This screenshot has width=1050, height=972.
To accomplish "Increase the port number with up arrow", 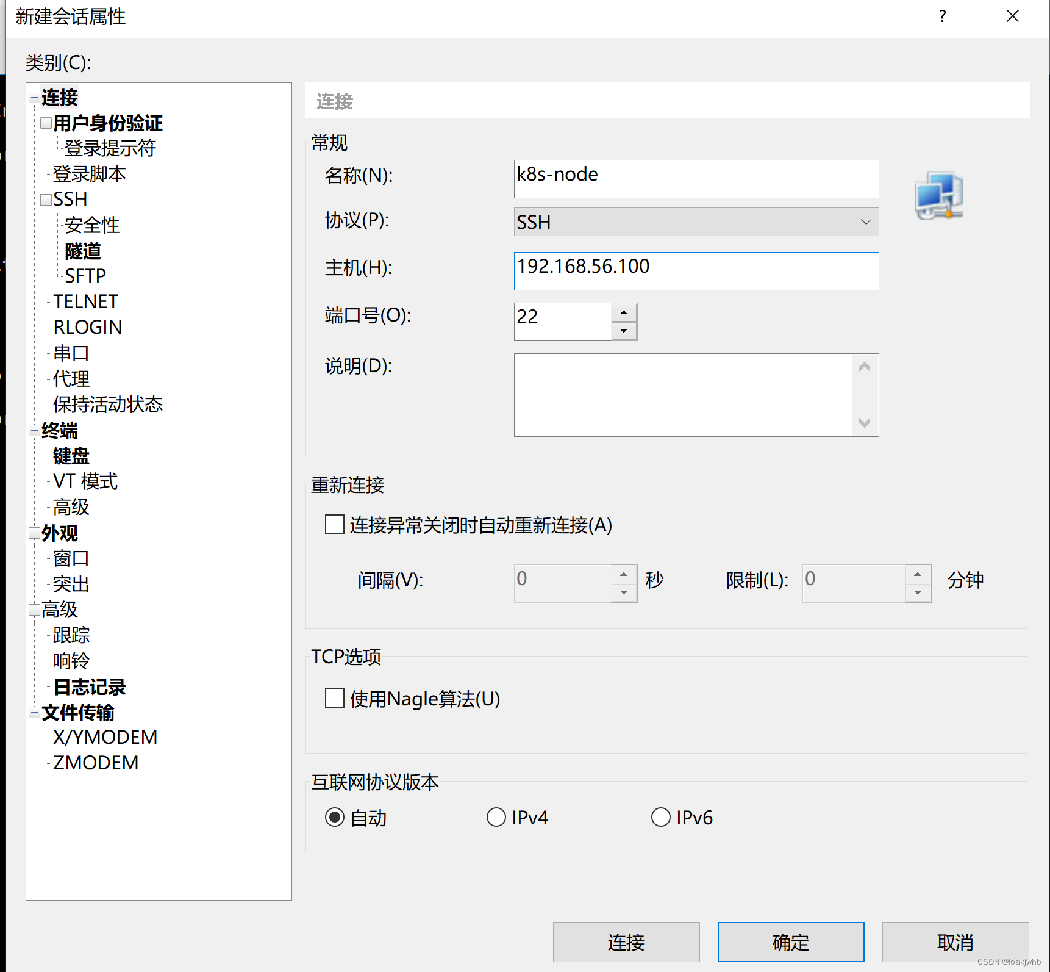I will tap(624, 312).
